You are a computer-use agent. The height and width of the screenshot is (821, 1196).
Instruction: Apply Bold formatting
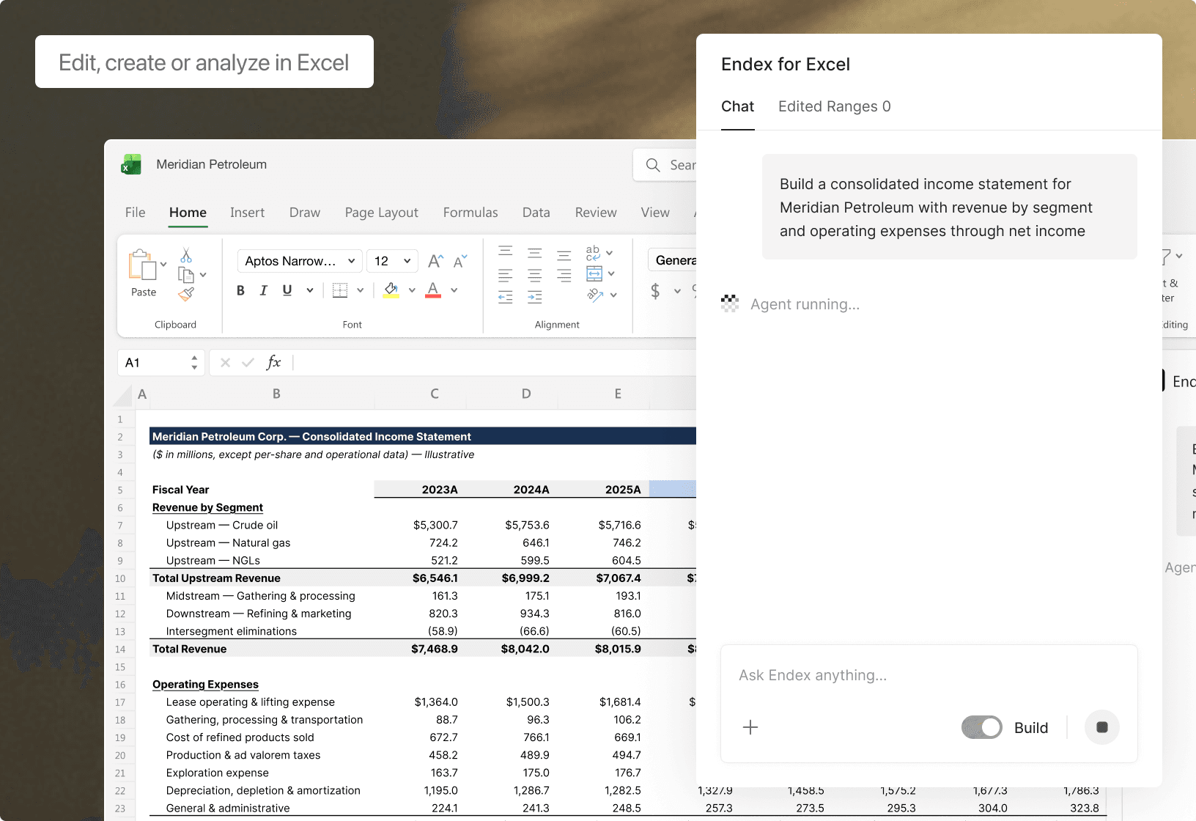[x=240, y=290]
